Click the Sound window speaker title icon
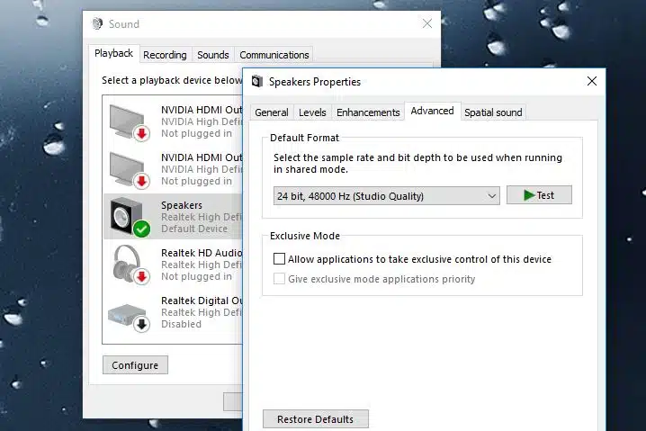Viewport: 646px width, 431px height. 98,24
